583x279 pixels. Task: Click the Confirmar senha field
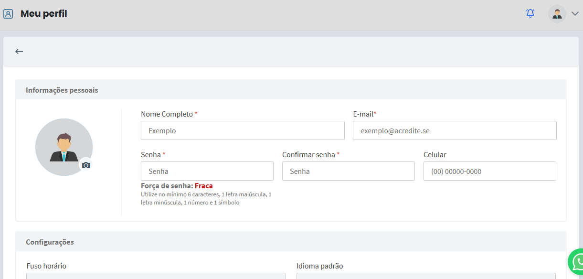(x=348, y=171)
